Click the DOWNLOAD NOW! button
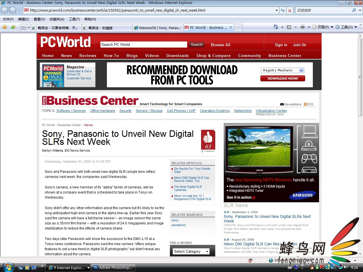 point(283,78)
